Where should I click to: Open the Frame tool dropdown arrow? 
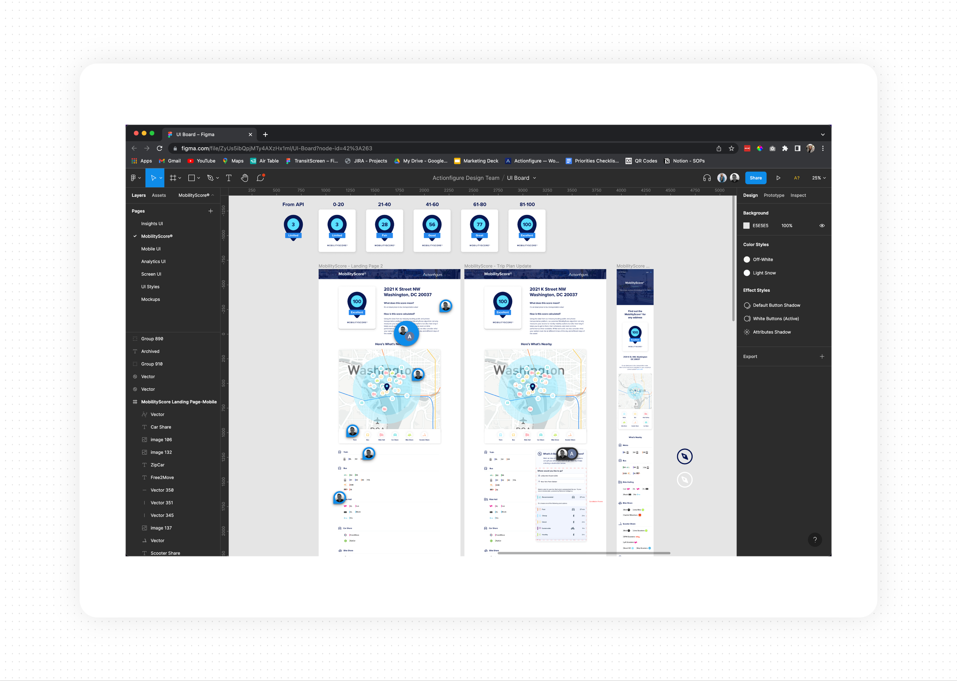tap(180, 178)
